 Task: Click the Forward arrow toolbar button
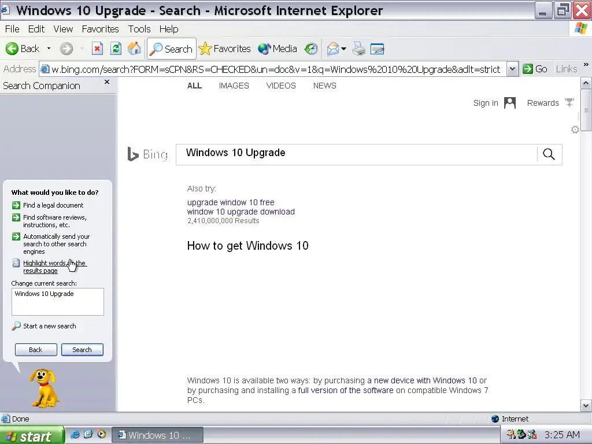point(66,49)
